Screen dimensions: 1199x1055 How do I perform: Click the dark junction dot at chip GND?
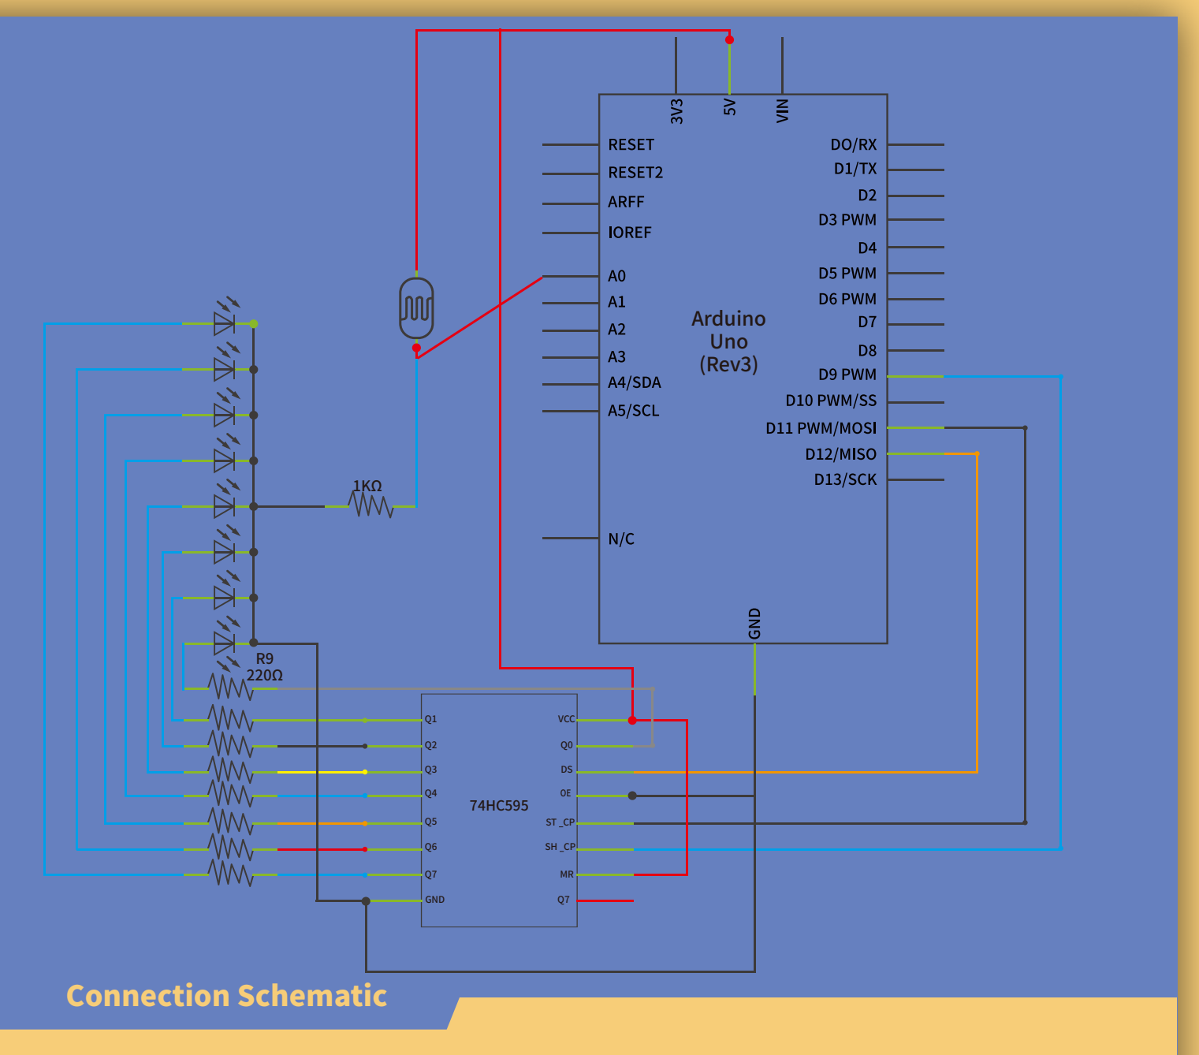pyautogui.click(x=366, y=900)
